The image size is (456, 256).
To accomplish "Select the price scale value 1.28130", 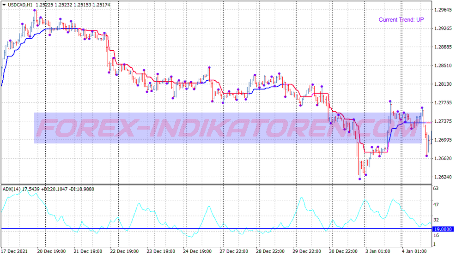I will click(443, 84).
